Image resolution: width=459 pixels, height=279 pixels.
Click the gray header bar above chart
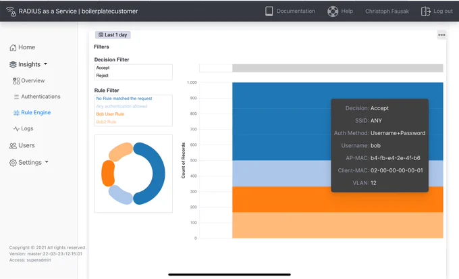pyautogui.click(x=337, y=68)
